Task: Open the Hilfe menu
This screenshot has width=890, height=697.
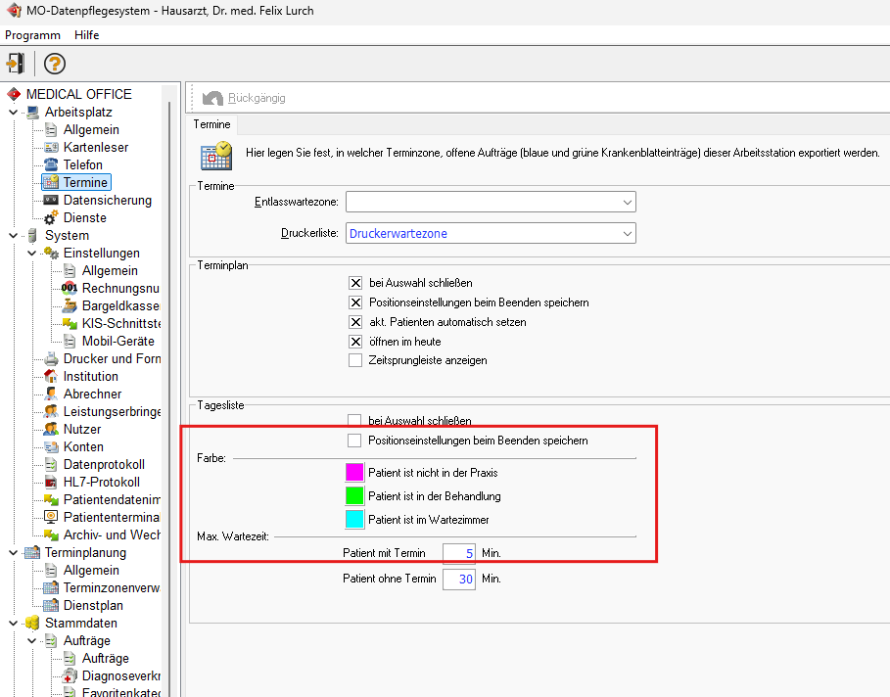Action: coord(86,34)
